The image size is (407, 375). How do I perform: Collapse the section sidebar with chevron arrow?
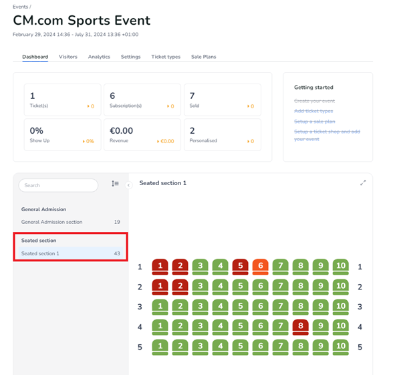[128, 184]
